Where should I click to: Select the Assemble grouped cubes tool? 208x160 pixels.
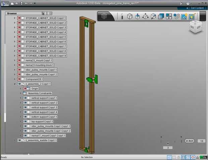[176, 17]
